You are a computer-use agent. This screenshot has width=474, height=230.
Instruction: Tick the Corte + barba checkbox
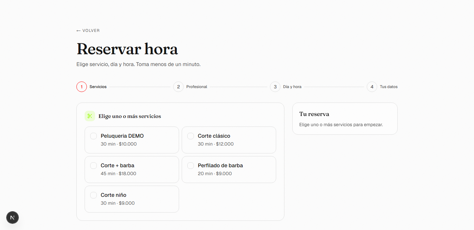coord(93,166)
